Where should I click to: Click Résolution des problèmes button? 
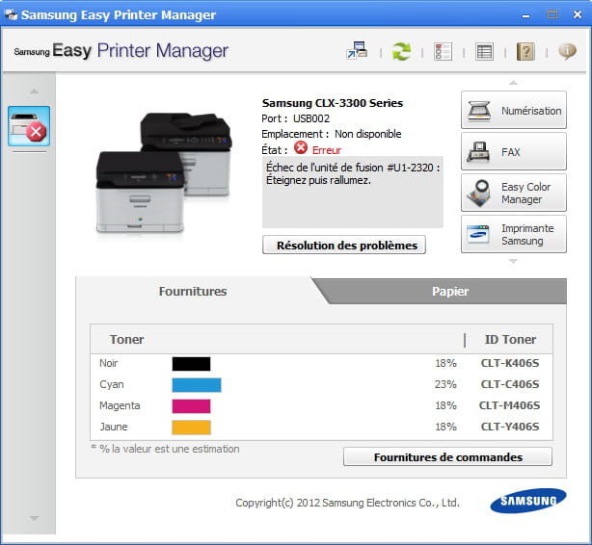pyautogui.click(x=344, y=246)
